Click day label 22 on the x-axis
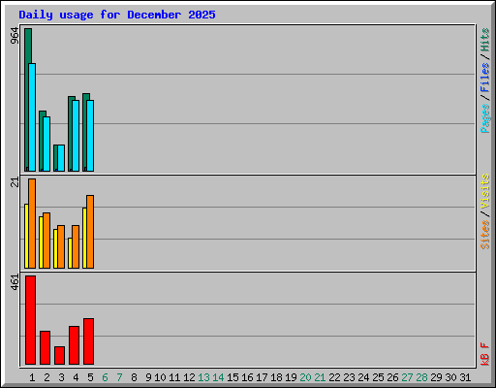The width and height of the screenshot is (496, 388). point(334,377)
